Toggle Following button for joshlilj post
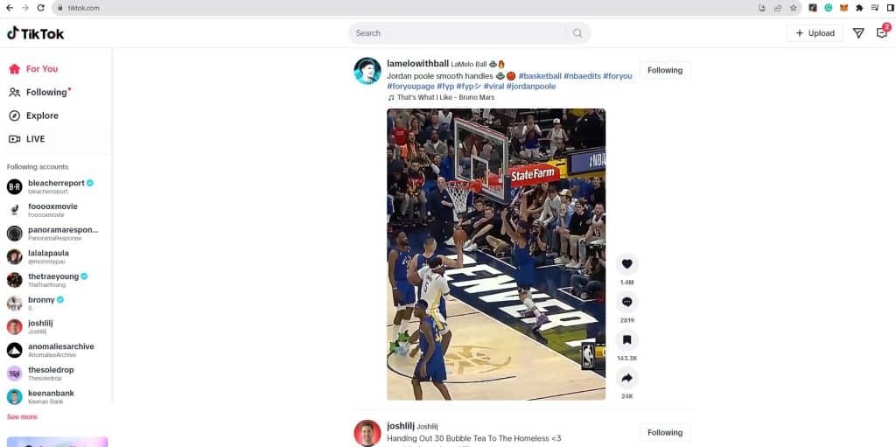 tap(664, 432)
